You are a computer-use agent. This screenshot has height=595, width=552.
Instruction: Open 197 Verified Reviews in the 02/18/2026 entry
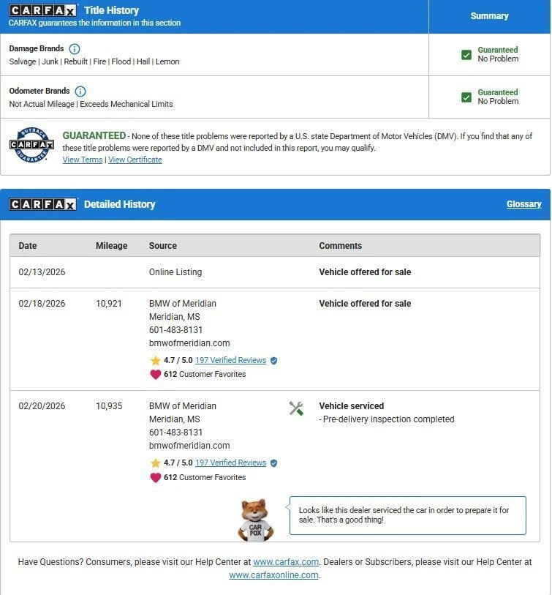230,360
